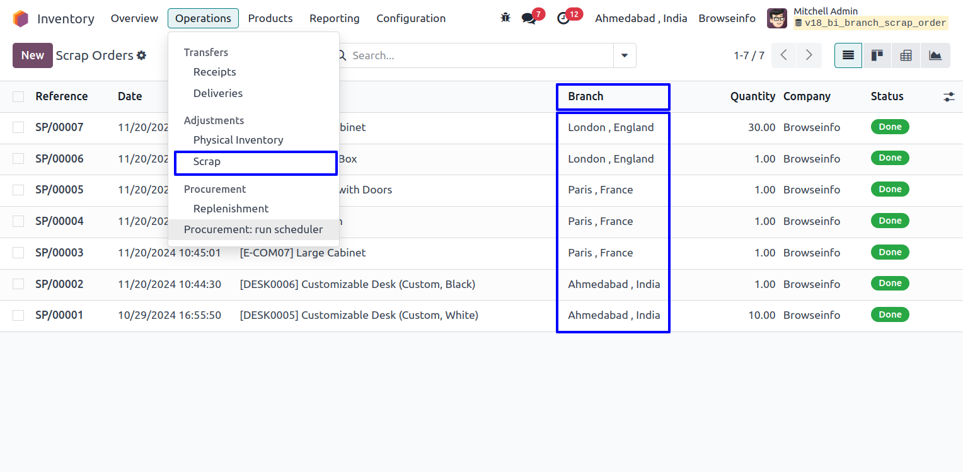
Task: Click the debug bug icon
Action: pos(505,18)
